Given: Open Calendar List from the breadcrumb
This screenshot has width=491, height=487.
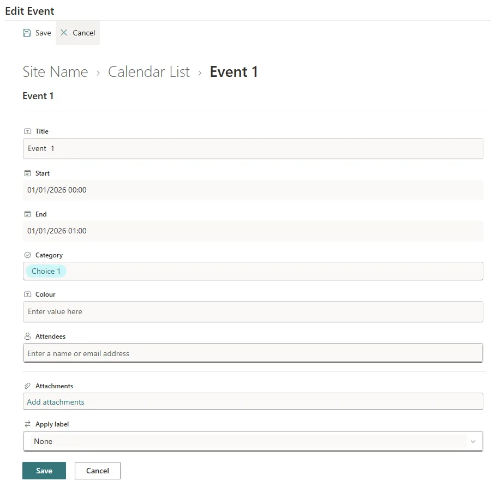Looking at the screenshot, I should click(148, 71).
